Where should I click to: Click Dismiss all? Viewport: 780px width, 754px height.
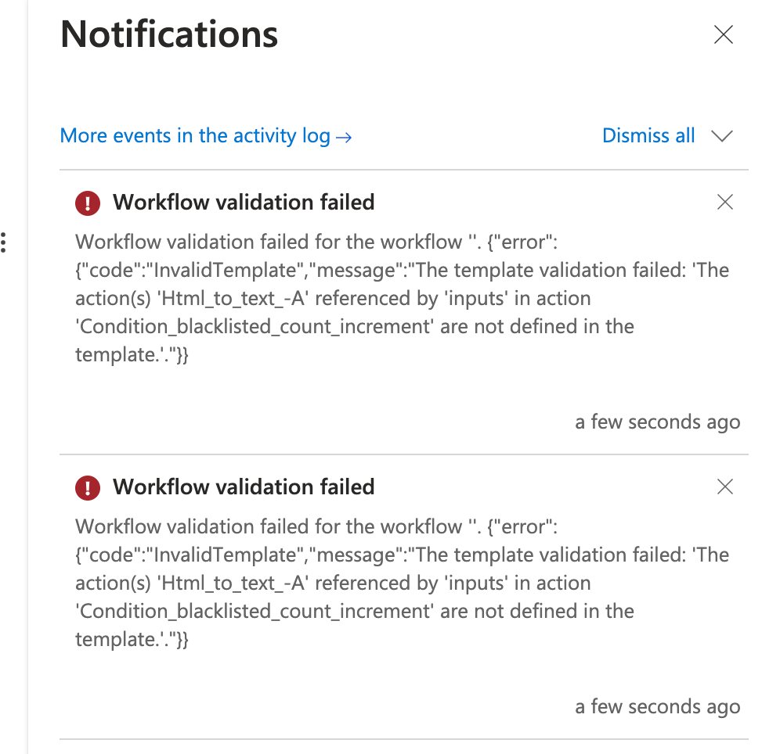pos(648,135)
